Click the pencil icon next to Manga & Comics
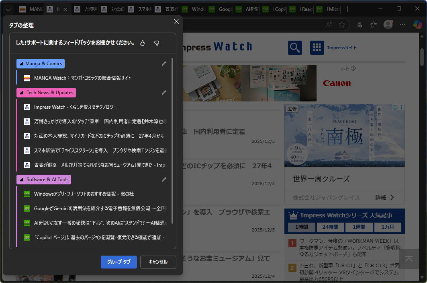This screenshot has height=283, width=427. coord(163,63)
